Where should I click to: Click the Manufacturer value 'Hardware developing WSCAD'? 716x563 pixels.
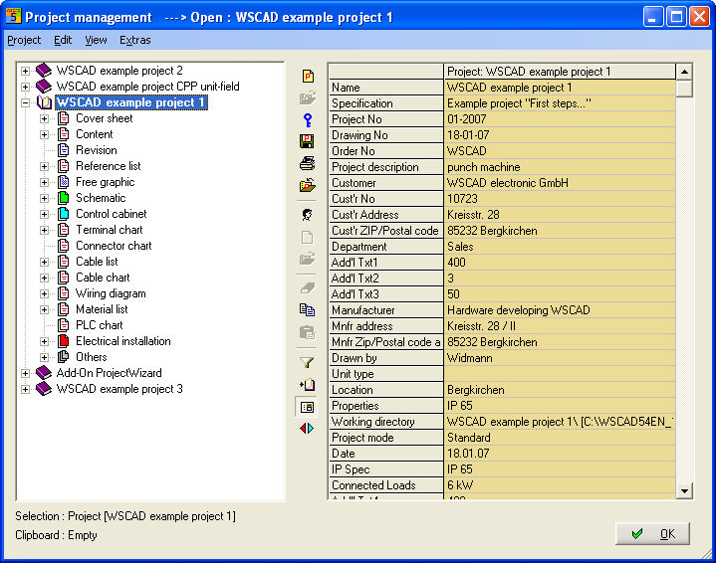[560, 310]
